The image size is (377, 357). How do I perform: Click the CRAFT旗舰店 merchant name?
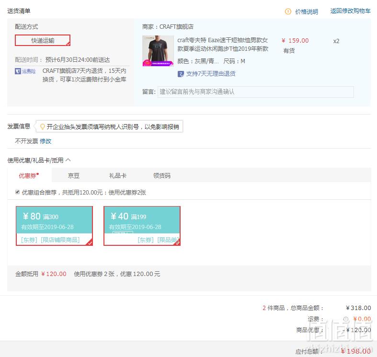[x=176, y=27]
